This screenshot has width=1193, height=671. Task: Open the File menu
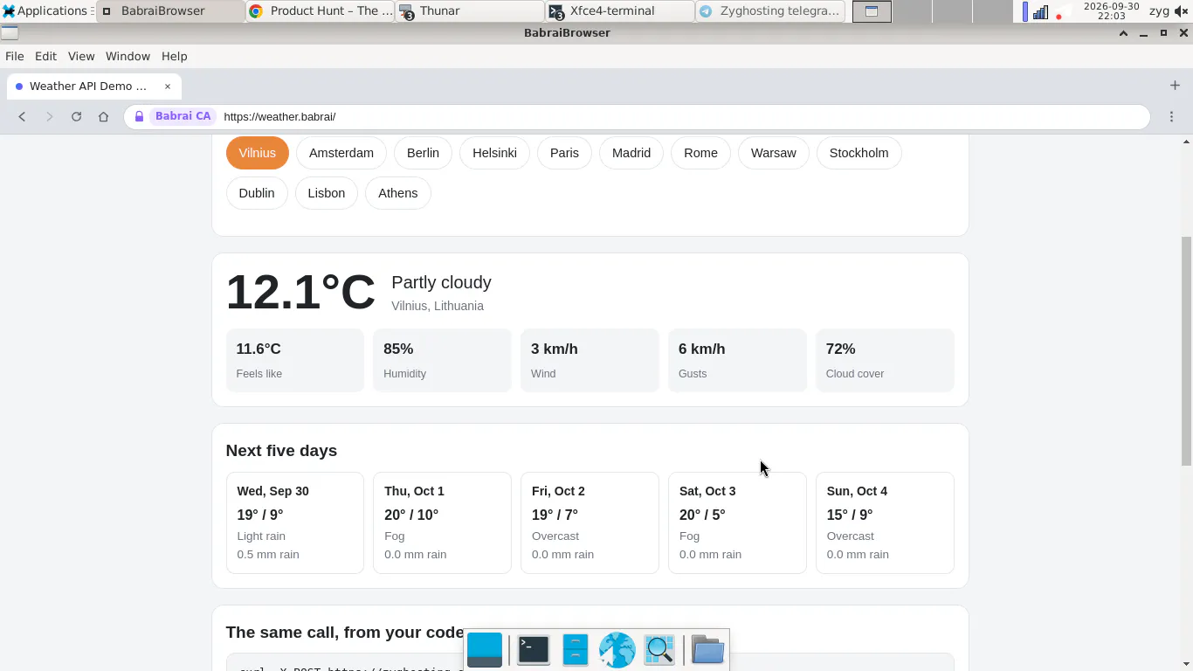(x=15, y=56)
